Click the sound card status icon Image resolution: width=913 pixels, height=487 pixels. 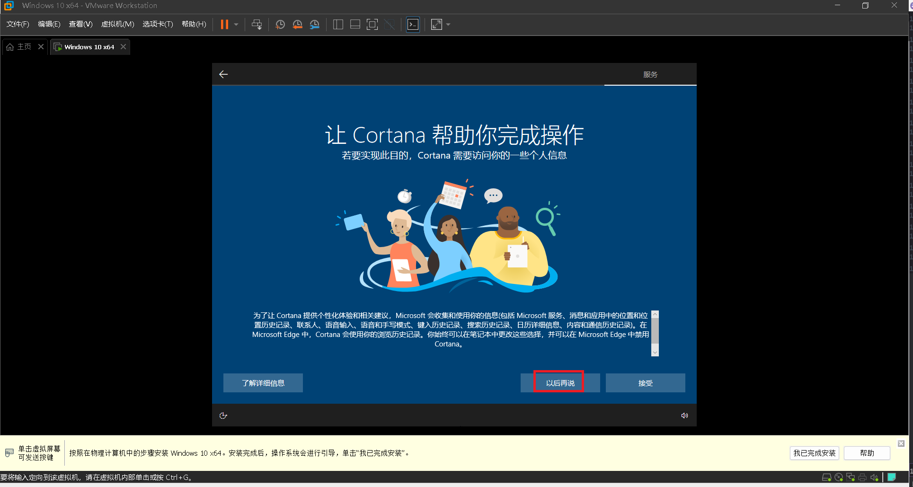click(874, 477)
